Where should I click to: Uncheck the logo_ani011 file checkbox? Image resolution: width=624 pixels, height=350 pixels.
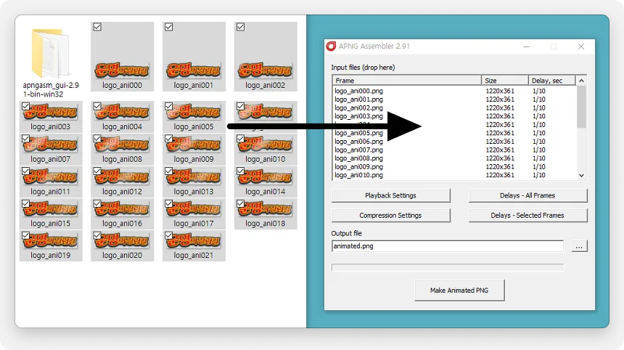[25, 171]
